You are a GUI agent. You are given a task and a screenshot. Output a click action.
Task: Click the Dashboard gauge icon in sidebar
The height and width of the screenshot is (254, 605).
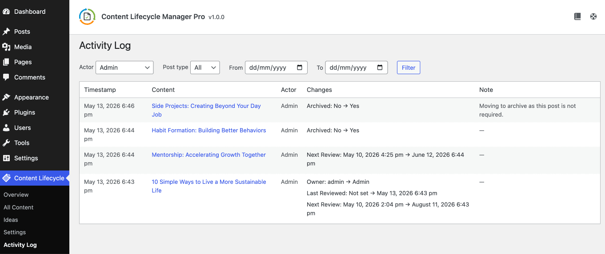(x=6, y=12)
